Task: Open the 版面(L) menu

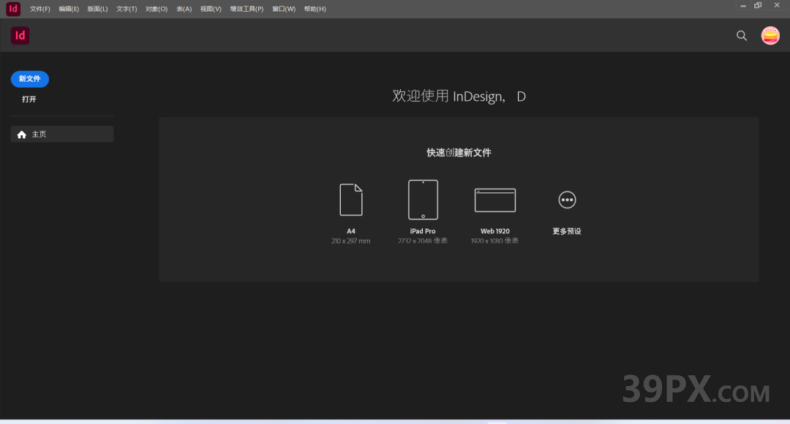Action: (x=97, y=9)
